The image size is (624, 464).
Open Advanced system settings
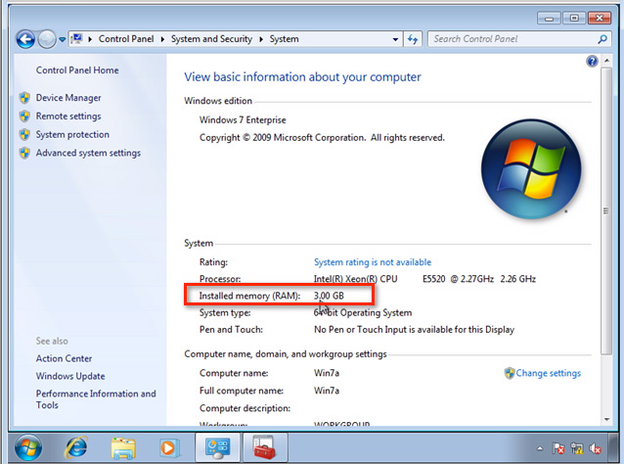88,153
